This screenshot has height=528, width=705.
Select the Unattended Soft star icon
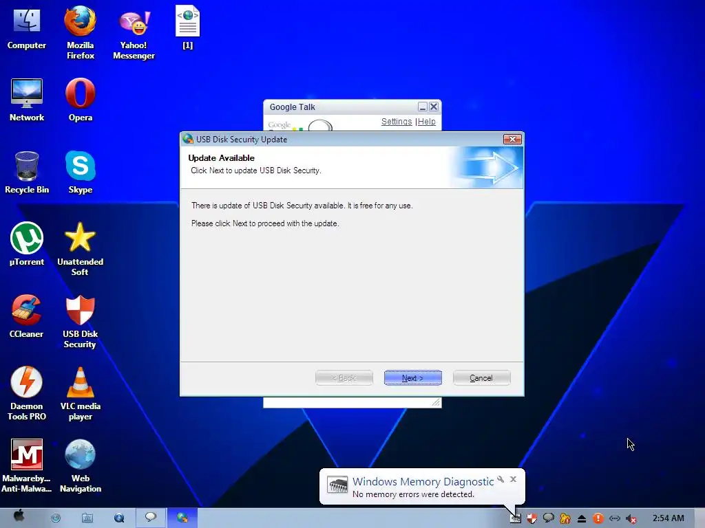(x=80, y=249)
